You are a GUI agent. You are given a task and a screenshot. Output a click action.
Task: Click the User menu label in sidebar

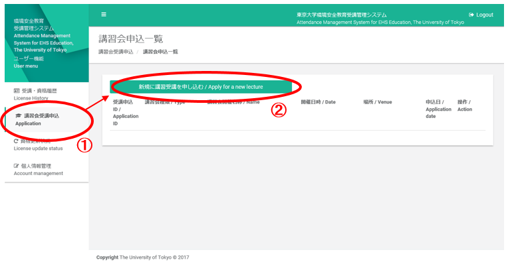26,66
